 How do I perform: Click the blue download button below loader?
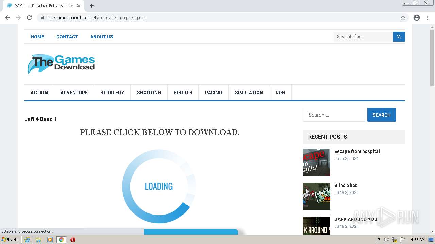pos(191,232)
